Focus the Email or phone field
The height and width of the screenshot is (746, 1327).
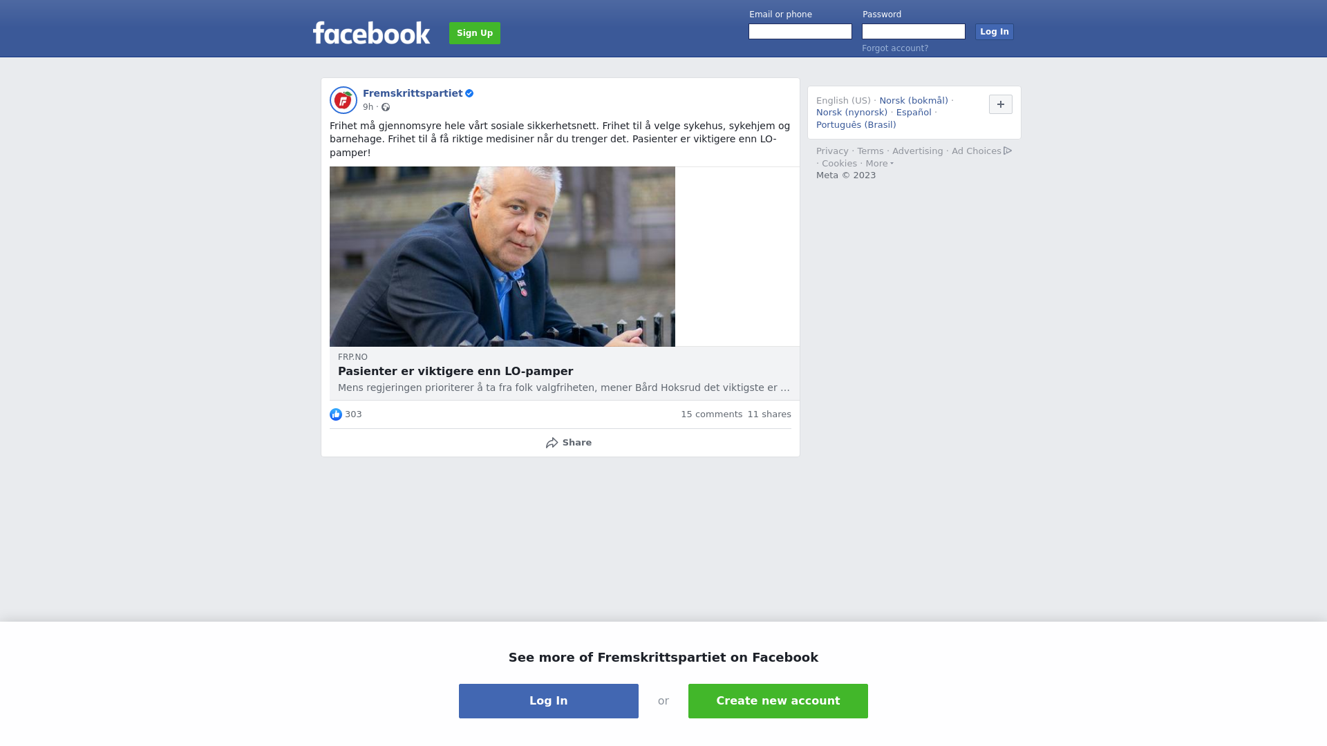[800, 32]
